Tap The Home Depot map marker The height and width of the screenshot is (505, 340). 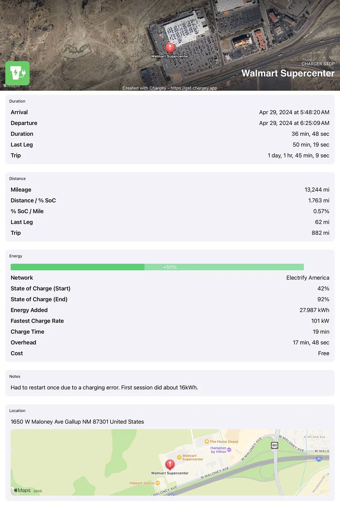[207, 441]
